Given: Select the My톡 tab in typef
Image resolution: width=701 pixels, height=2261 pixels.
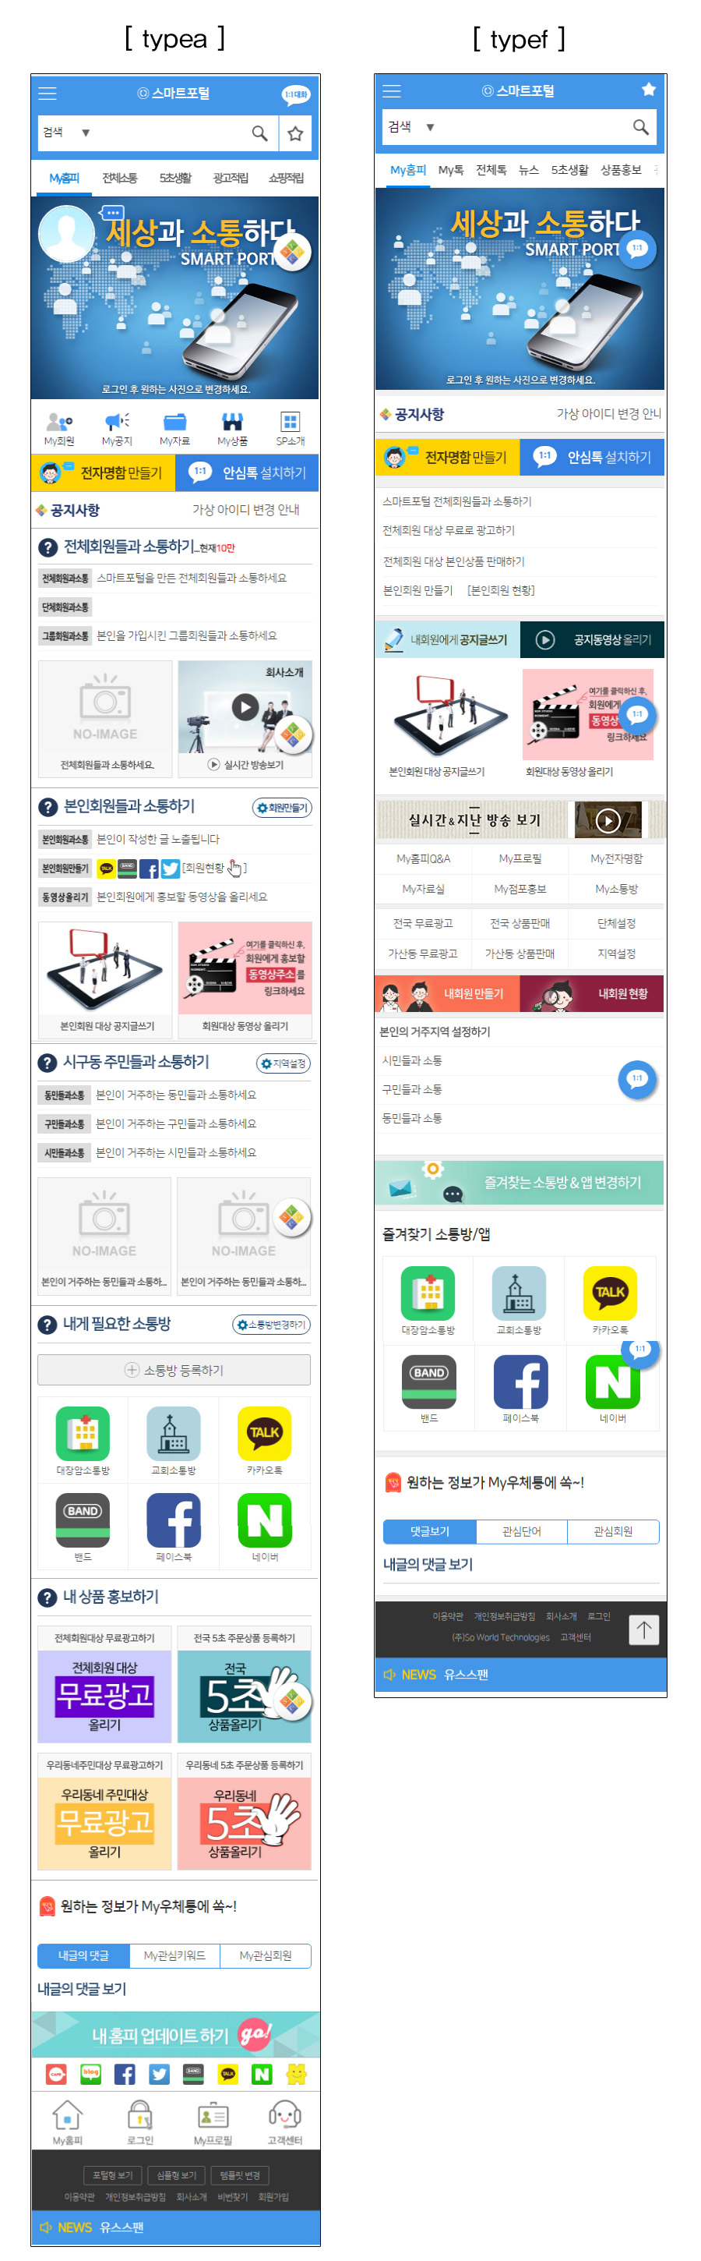Looking at the screenshot, I should [451, 170].
